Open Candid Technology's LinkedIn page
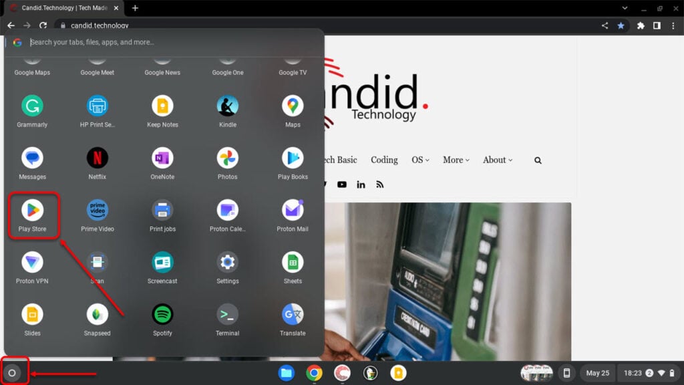This screenshot has height=385, width=684. [361, 184]
